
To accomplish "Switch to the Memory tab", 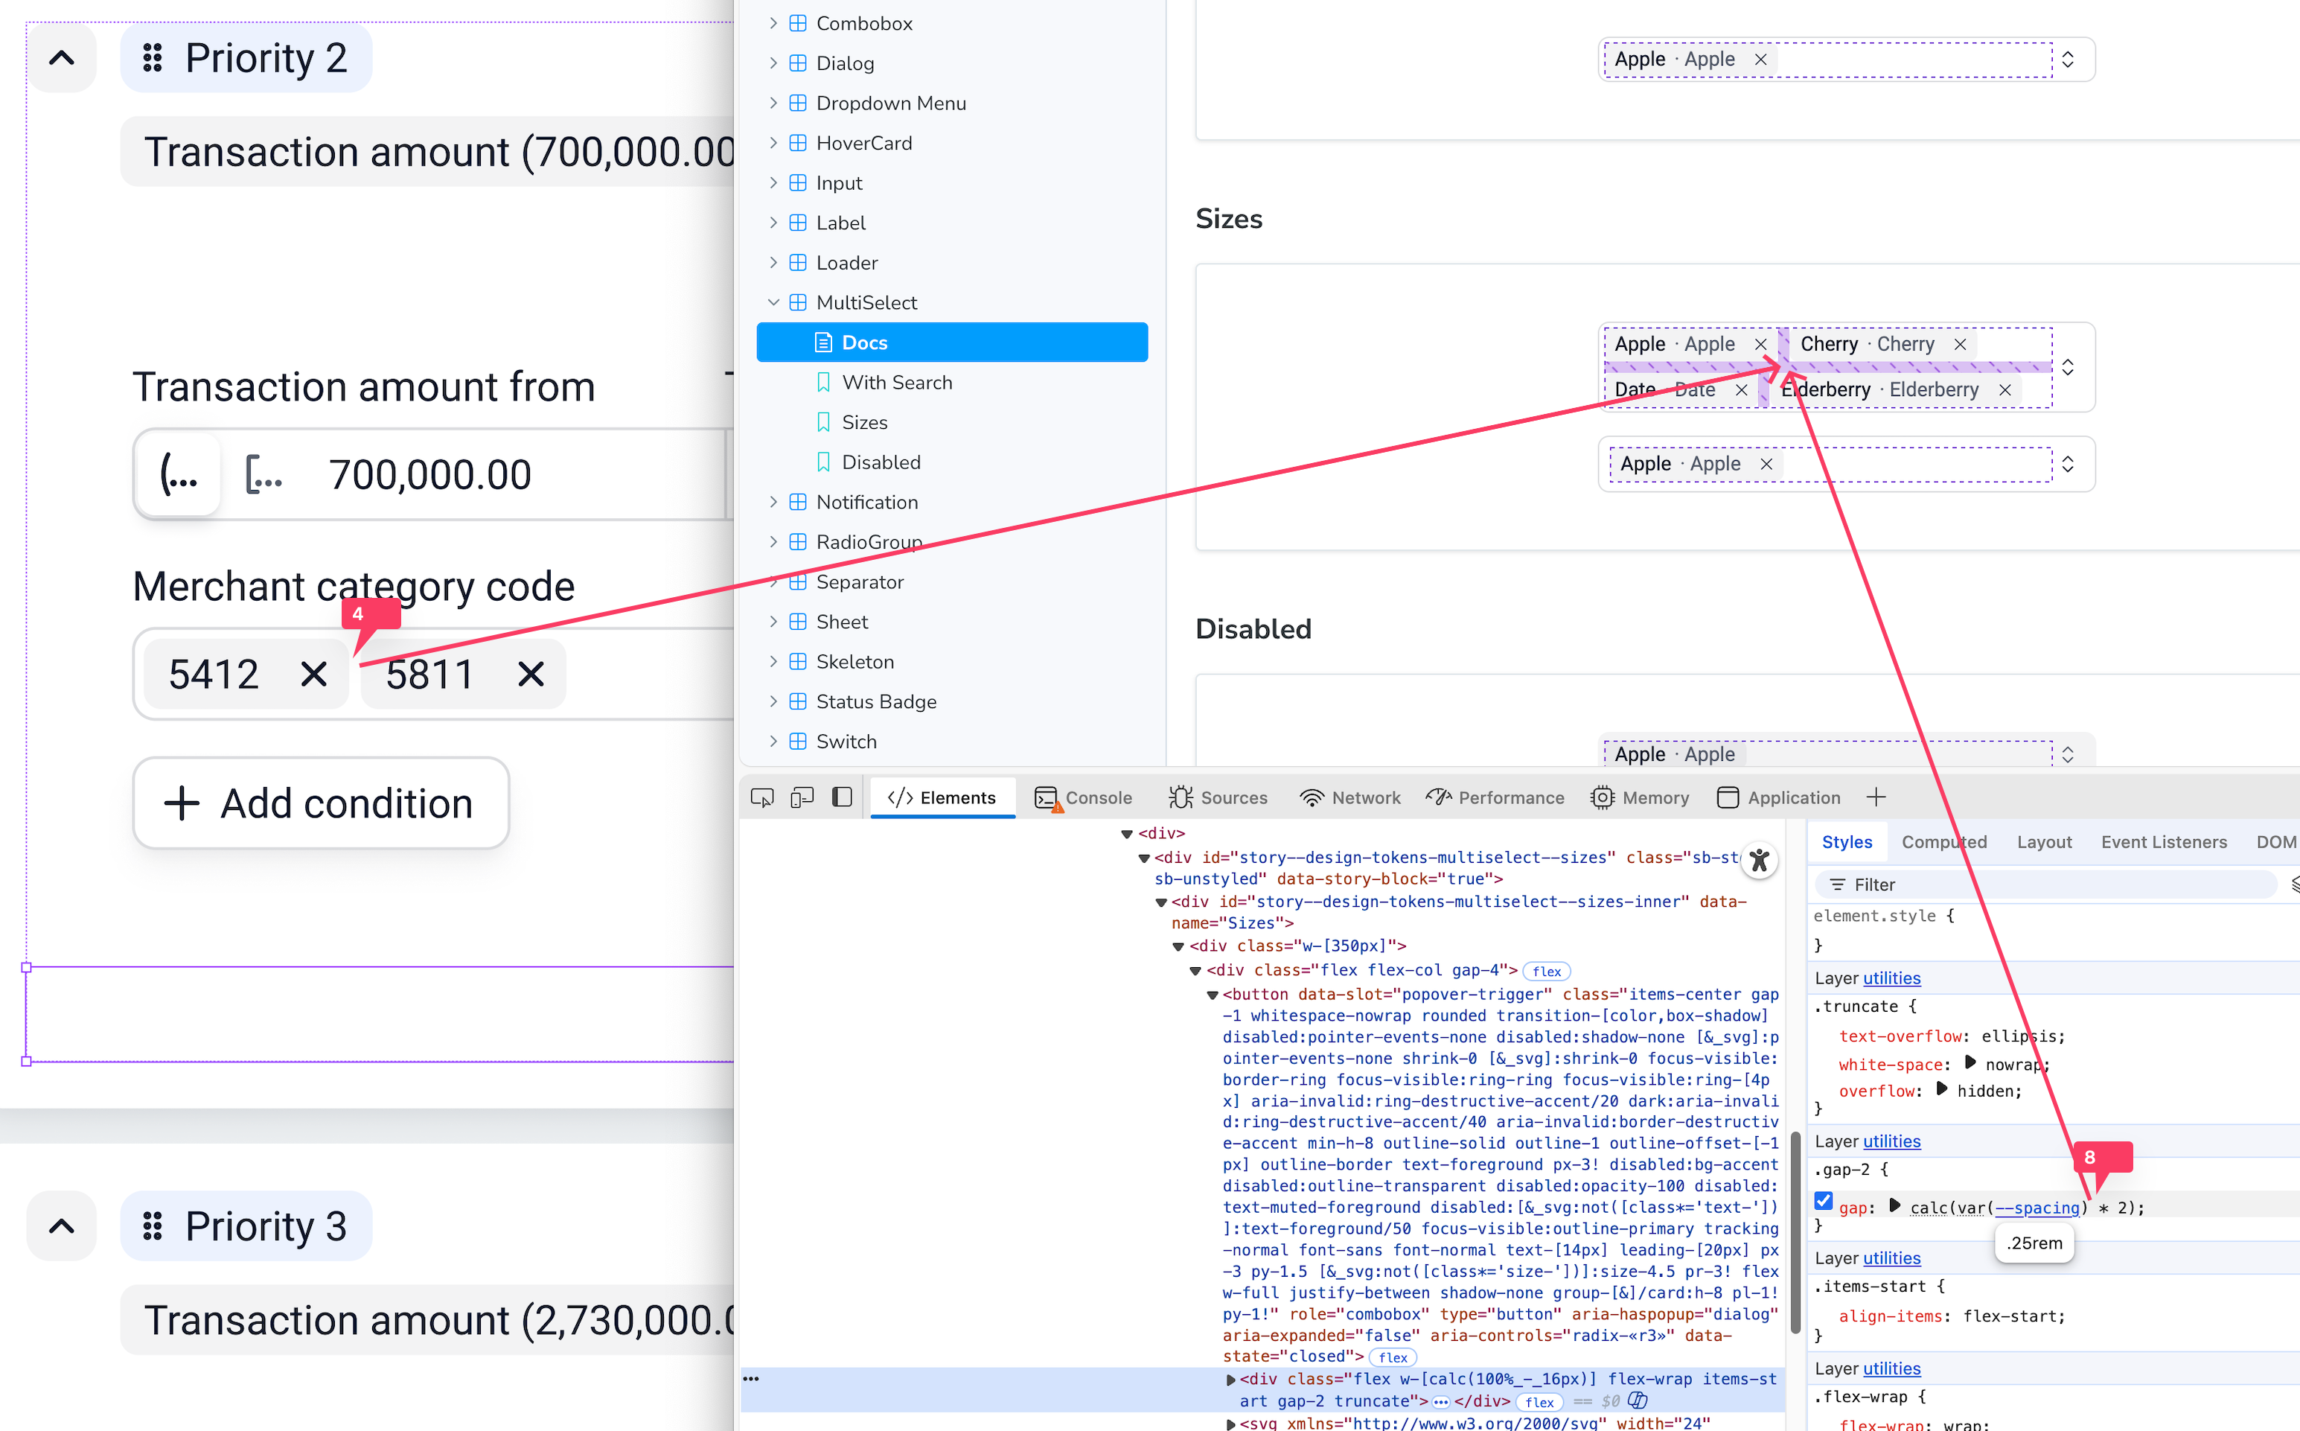I will (x=1640, y=798).
